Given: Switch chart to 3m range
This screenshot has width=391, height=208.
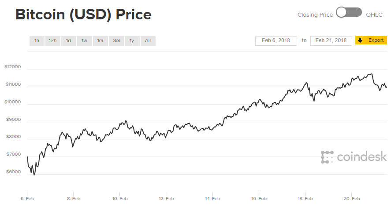Looking at the screenshot, I should 116,41.
